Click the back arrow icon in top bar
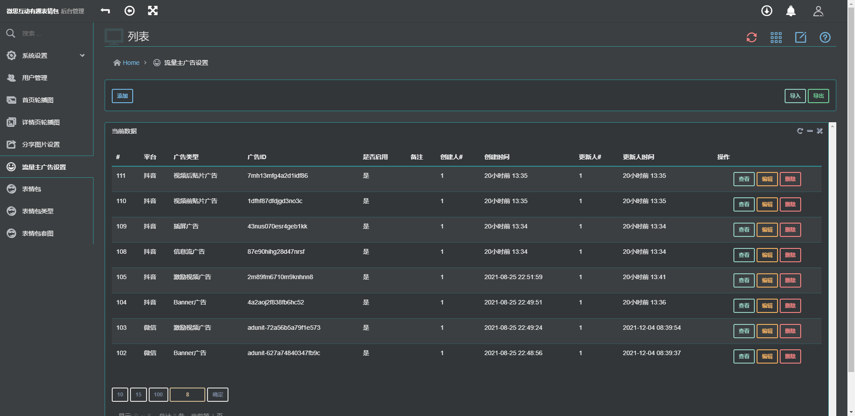This screenshot has height=416, width=855. tap(105, 11)
